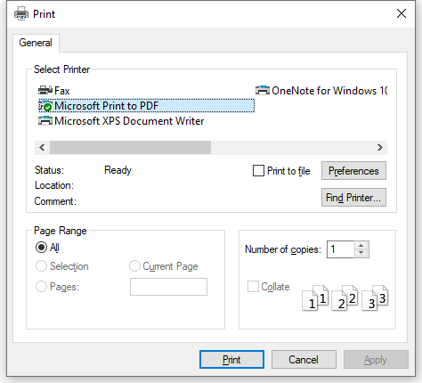The image size is (422, 383).
Task: Select Microsoft XPS Document Writer name
Action: tap(129, 121)
